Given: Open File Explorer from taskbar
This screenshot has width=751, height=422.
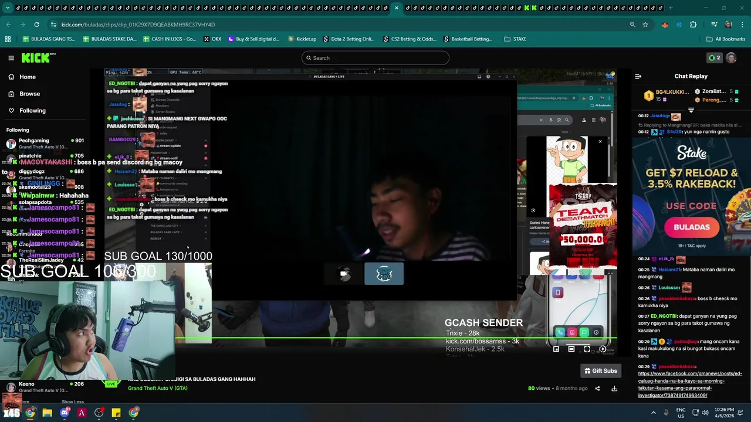Looking at the screenshot, I should (x=48, y=413).
